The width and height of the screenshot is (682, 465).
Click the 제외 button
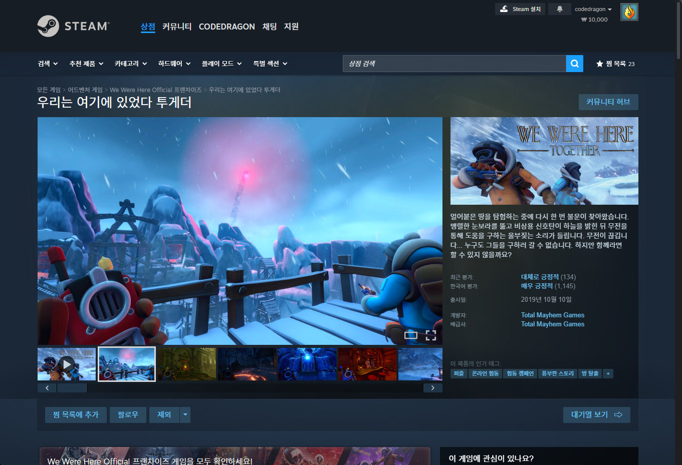click(x=164, y=415)
